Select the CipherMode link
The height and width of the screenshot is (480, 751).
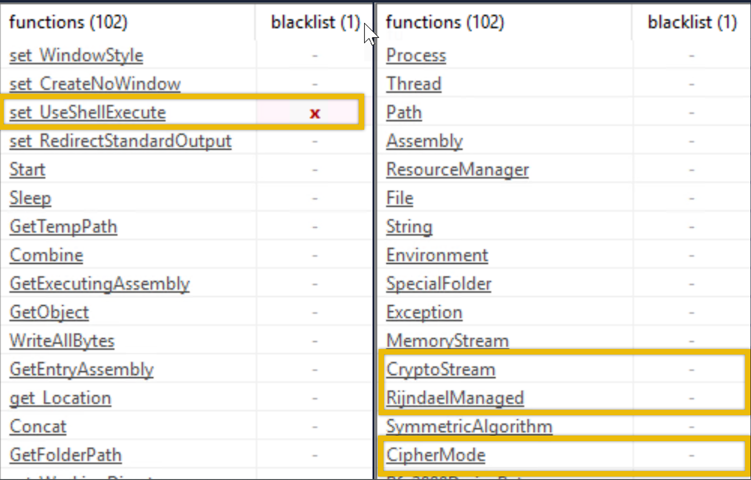(436, 455)
